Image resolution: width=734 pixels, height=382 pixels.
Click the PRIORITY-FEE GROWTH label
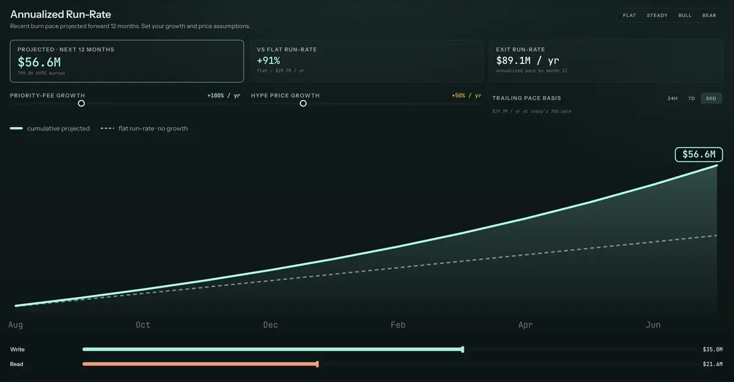(48, 96)
